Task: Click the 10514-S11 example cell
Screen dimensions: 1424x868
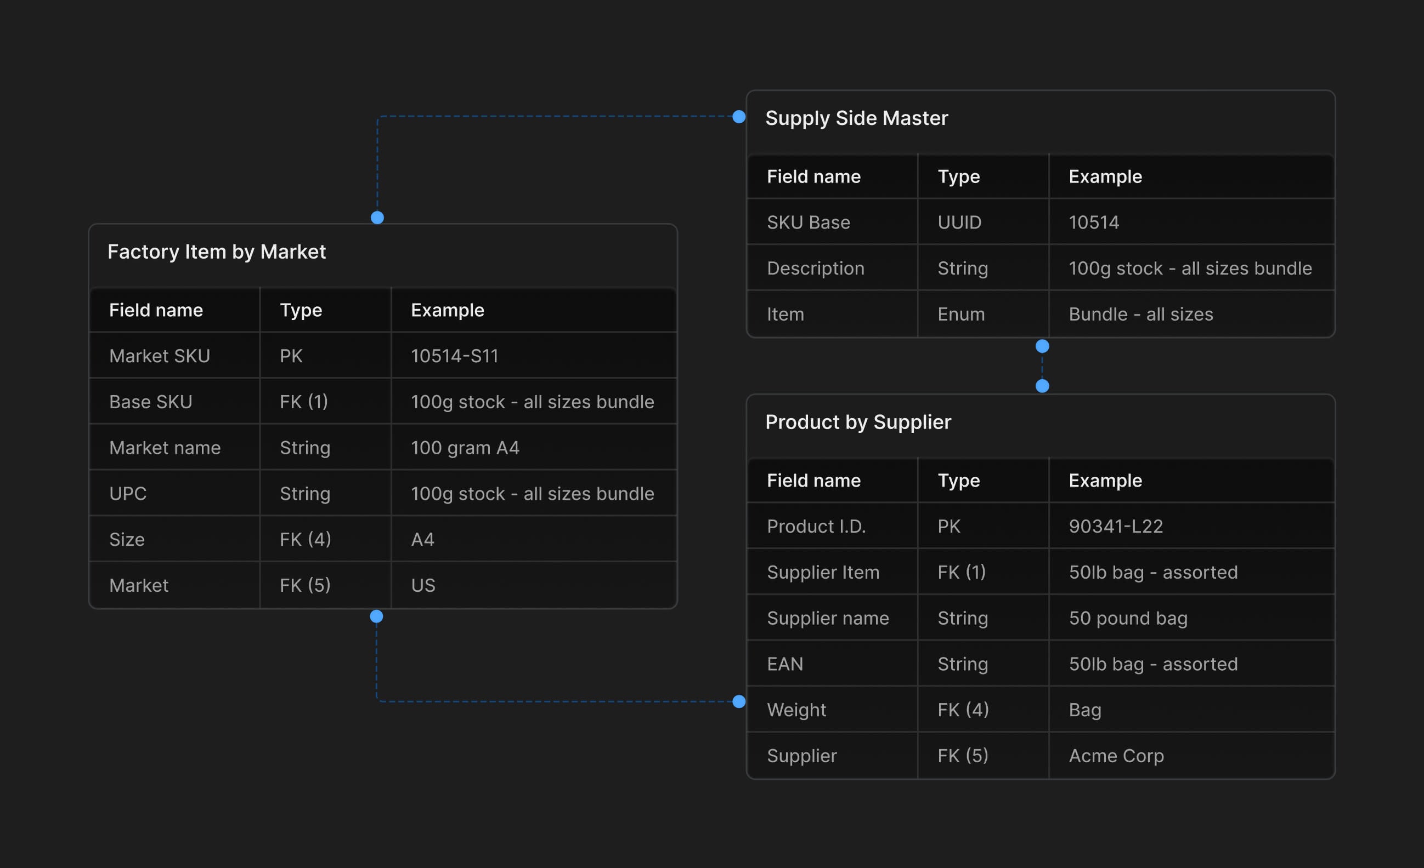Action: (454, 356)
